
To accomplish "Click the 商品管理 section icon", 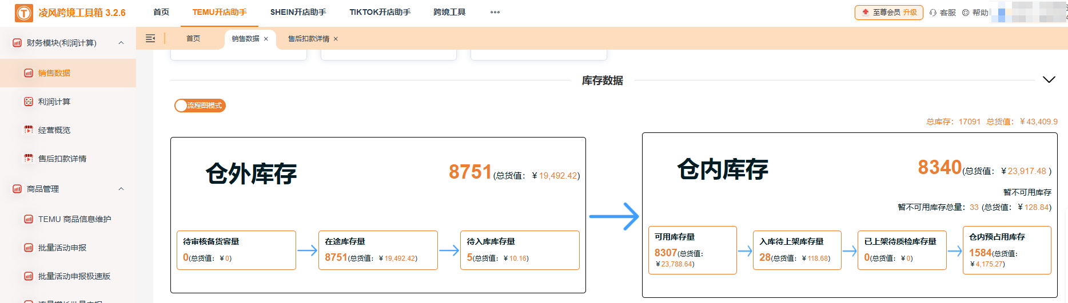I will [17, 189].
